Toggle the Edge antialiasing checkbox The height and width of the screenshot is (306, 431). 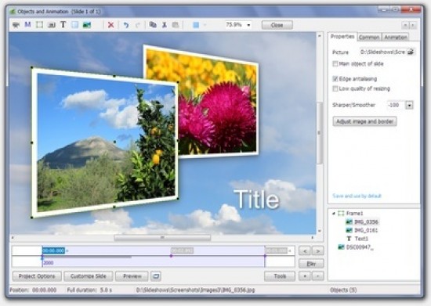click(335, 79)
